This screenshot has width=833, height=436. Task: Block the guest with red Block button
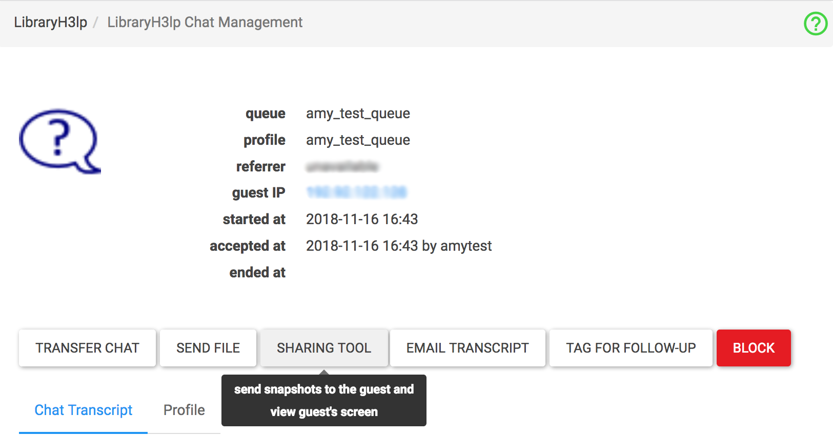[754, 348]
